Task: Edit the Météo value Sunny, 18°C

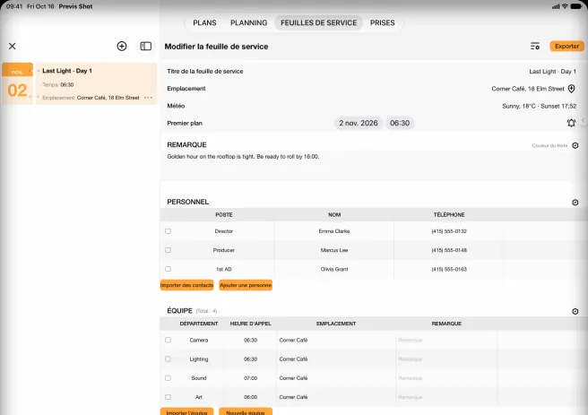Action: [x=540, y=106]
